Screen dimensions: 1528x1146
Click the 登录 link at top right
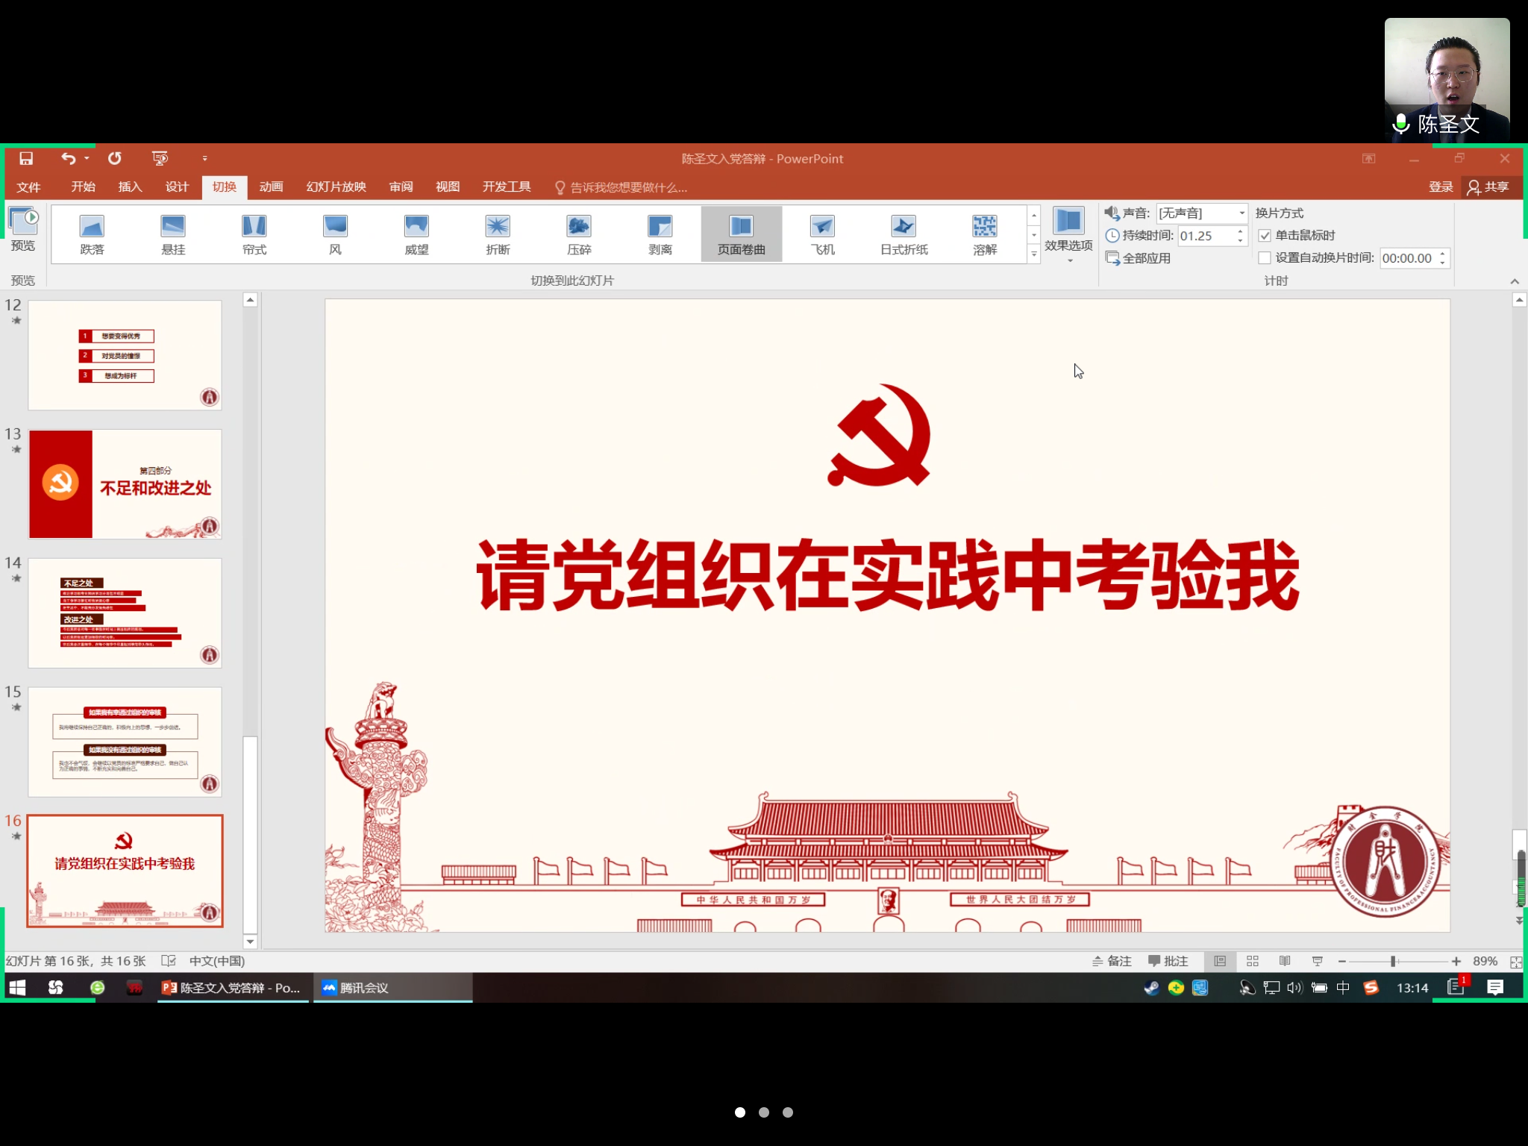click(x=1440, y=187)
